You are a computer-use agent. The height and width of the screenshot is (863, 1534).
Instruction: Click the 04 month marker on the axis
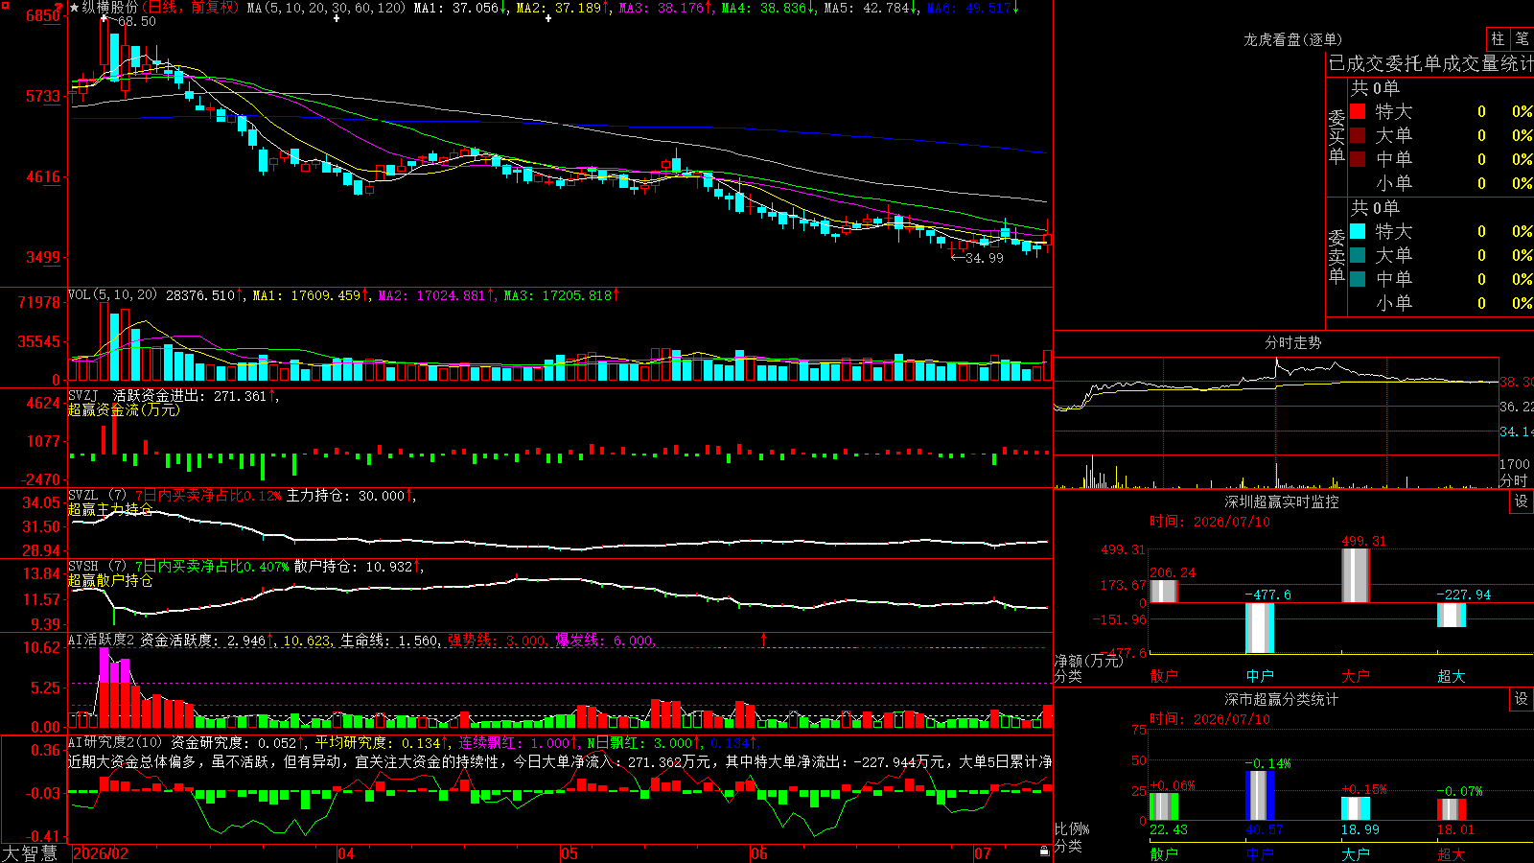coord(346,853)
